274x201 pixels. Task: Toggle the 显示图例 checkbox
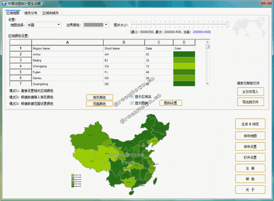pyautogui.click(x=132, y=103)
